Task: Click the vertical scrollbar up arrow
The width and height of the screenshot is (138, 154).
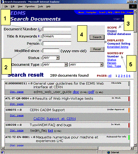Action: (135, 11)
